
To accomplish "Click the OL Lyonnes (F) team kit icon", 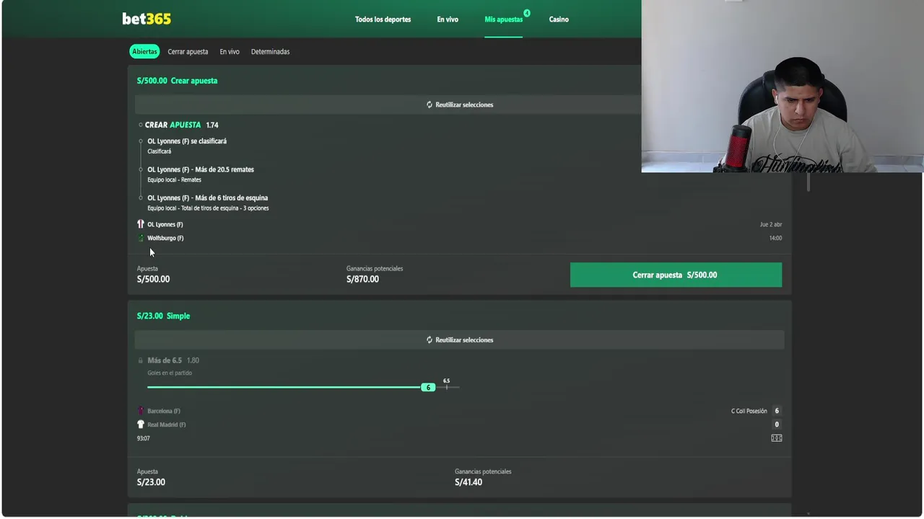I will pos(141,224).
